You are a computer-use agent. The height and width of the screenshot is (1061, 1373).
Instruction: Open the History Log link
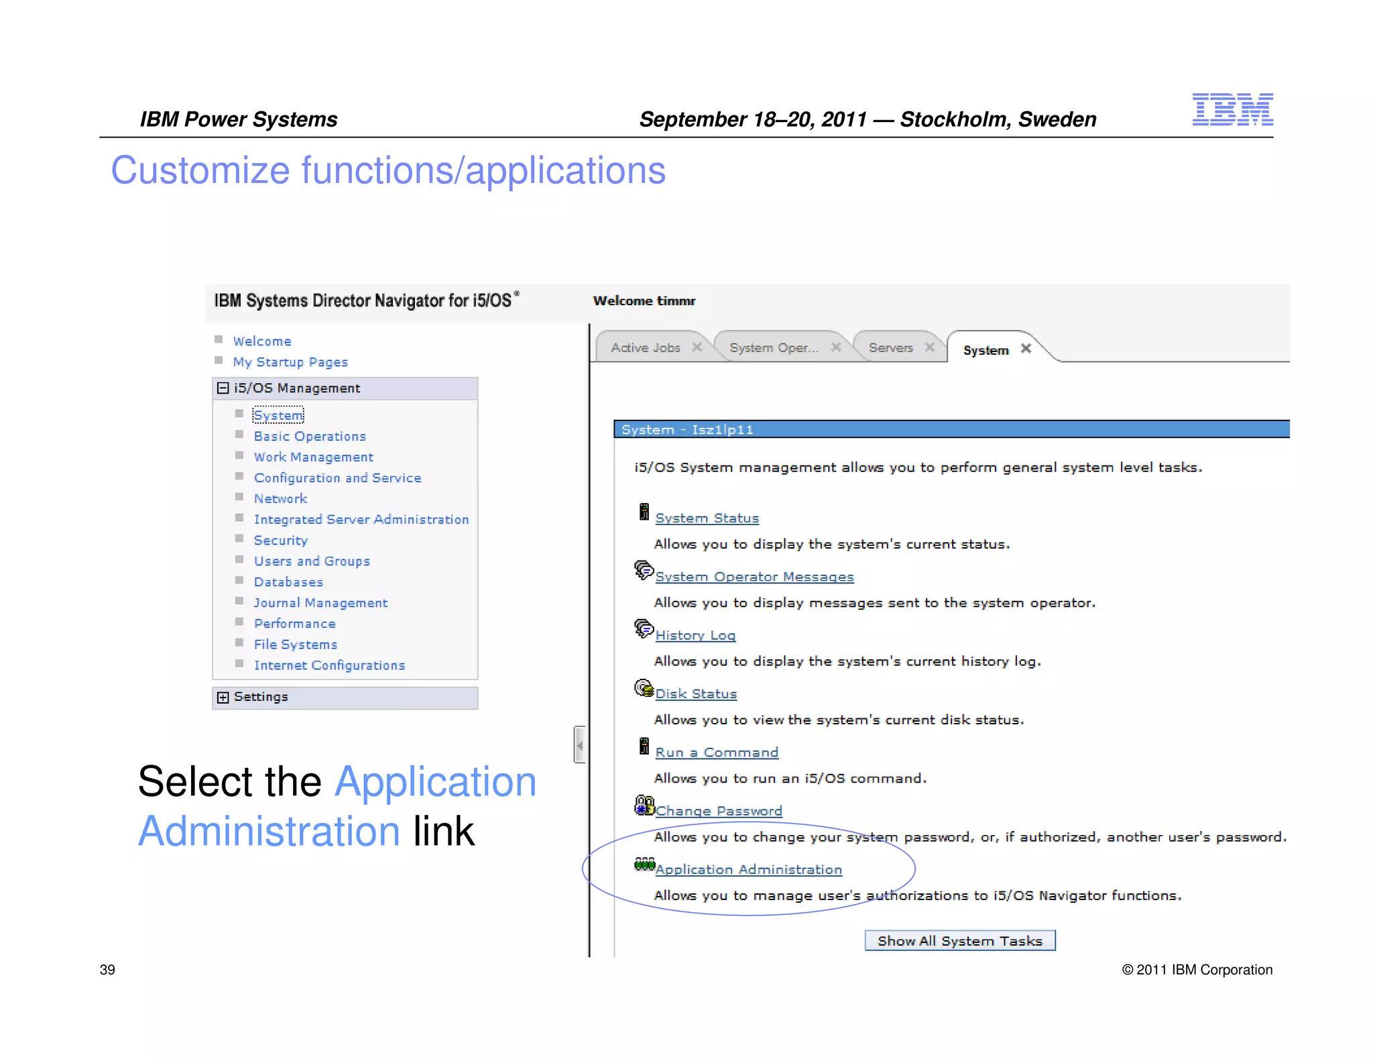coord(695,635)
